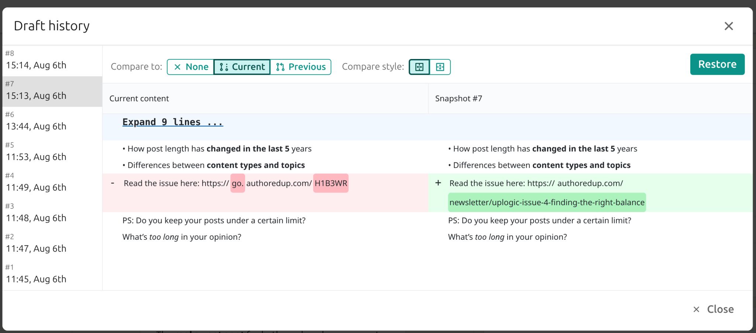
Task: Close the Draft history dialog with the X icon
Action: click(x=728, y=26)
